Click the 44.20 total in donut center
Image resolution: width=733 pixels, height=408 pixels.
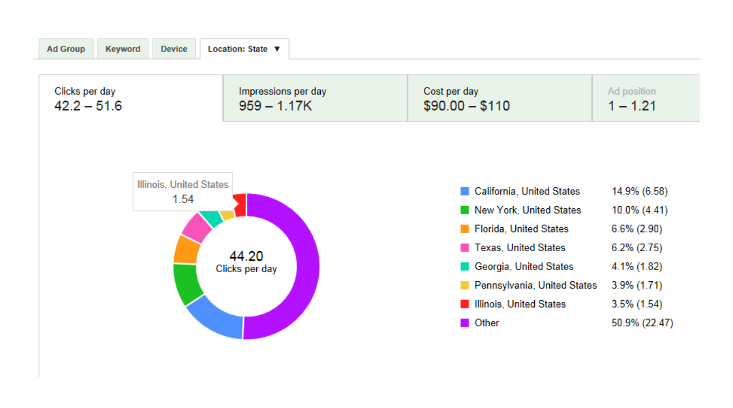point(246,256)
